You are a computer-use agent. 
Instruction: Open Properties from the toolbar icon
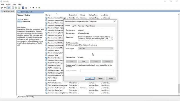[x=13, y=8]
